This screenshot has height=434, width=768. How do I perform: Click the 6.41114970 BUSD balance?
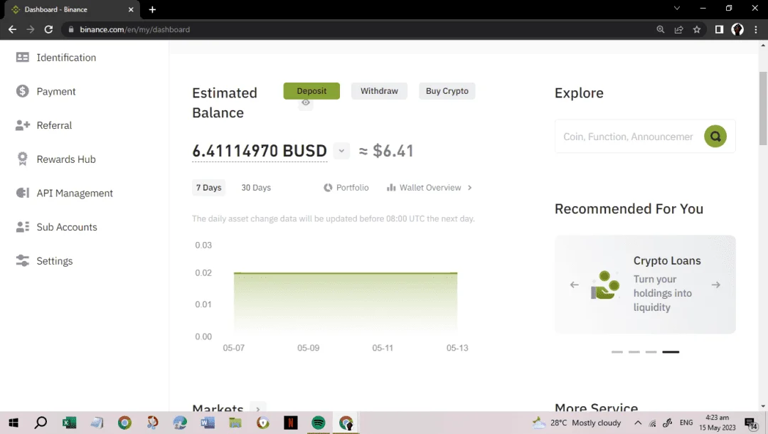(x=259, y=151)
